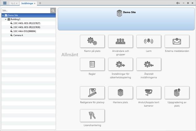Open Återställ inställningarna icon tile
Screen dimensions: 196x131
(x=149, y=64)
